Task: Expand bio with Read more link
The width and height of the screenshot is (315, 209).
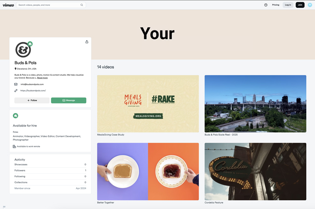Action: pyautogui.click(x=42, y=78)
